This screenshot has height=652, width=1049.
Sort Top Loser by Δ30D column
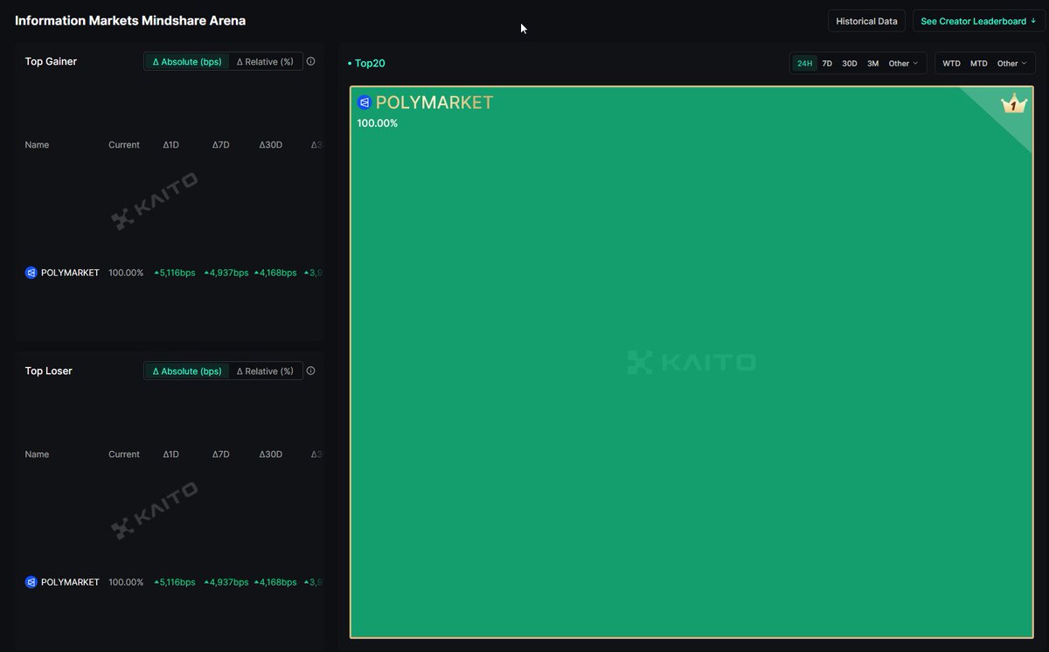click(271, 454)
